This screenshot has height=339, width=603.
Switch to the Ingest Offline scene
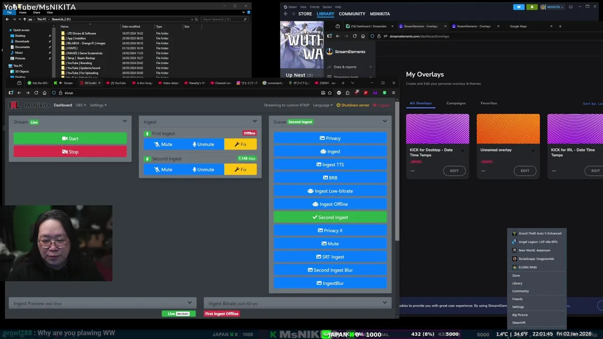(330, 204)
